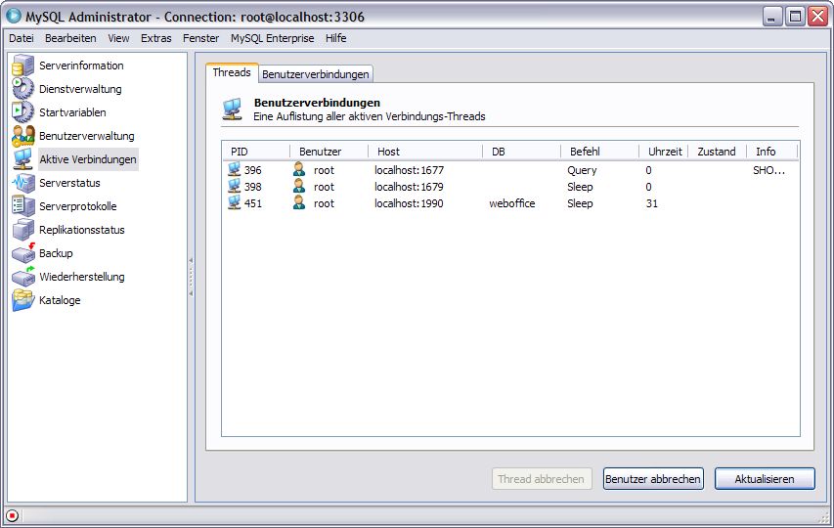Screen dimensions: 834x528
Task: Click the Serverprotokolle list icon
Action: point(22,205)
